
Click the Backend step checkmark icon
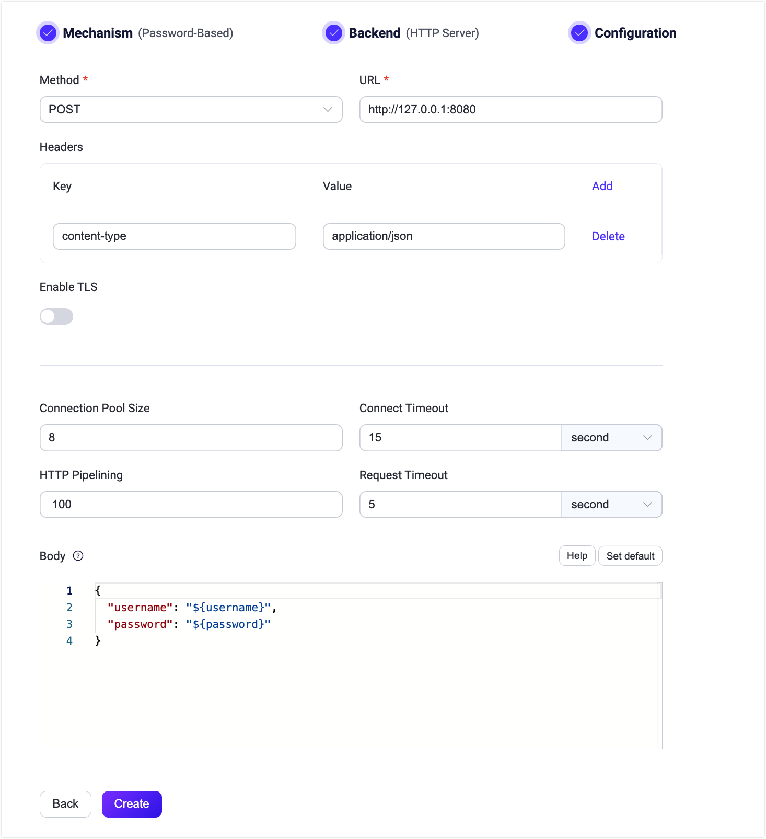pyautogui.click(x=333, y=33)
